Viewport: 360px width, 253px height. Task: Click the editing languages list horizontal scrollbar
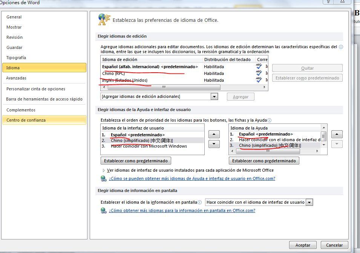pos(162,87)
